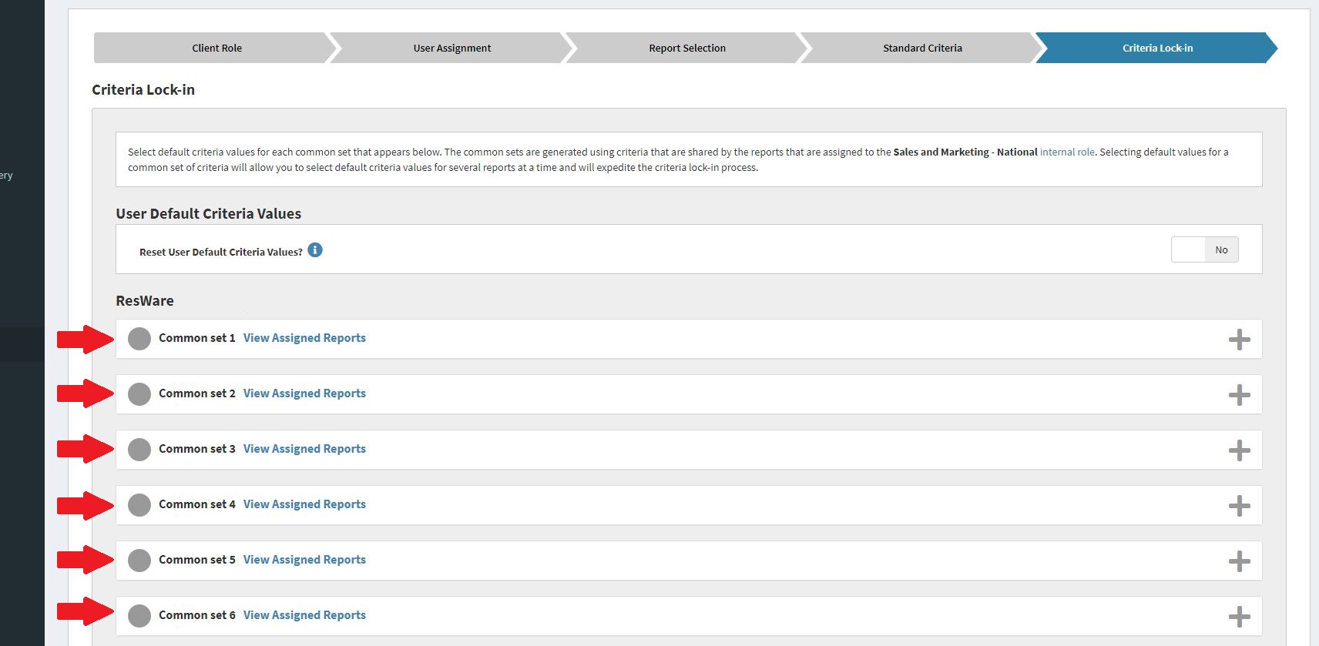View Assigned Reports for Common set 1
Screen dimensions: 1319x646
point(304,338)
